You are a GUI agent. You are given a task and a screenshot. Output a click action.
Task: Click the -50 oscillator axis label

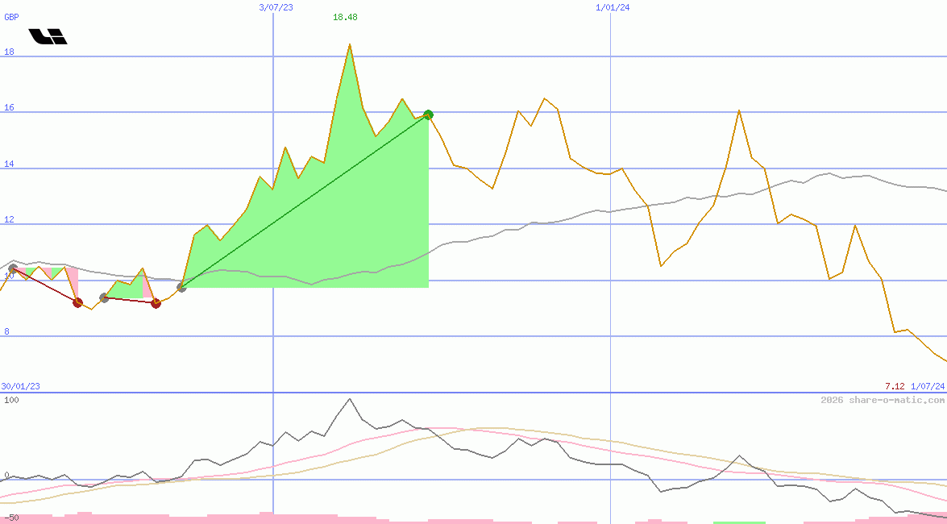(x=11, y=517)
